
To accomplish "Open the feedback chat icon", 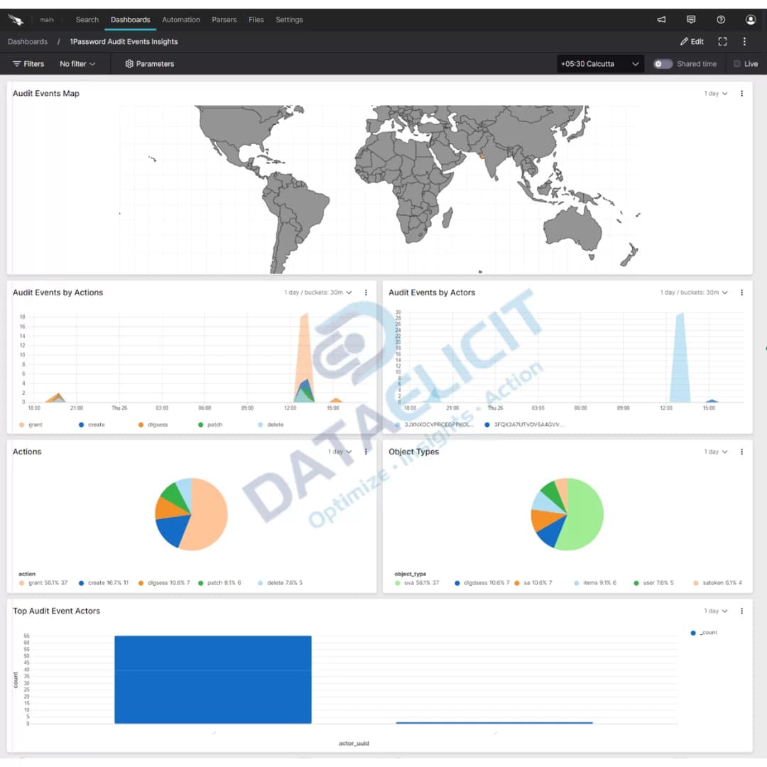I will (x=690, y=20).
